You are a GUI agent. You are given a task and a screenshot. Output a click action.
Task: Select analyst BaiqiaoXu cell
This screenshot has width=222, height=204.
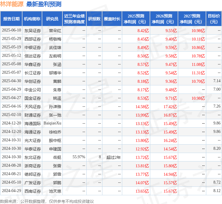pyautogui.click(x=53, y=123)
